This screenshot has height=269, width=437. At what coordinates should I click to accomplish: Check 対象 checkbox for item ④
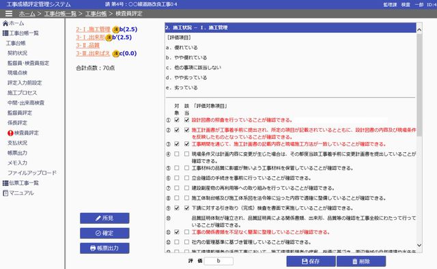177,154
